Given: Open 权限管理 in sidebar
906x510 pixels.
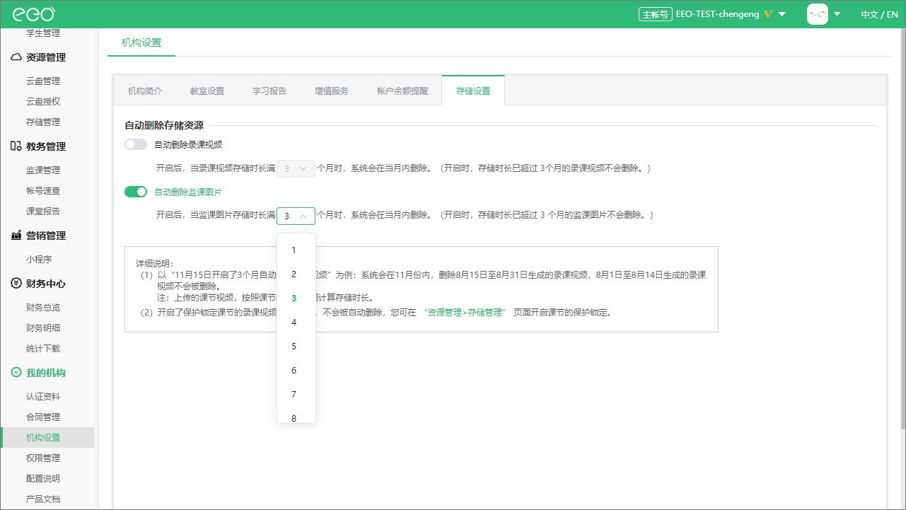Looking at the screenshot, I should [x=43, y=458].
